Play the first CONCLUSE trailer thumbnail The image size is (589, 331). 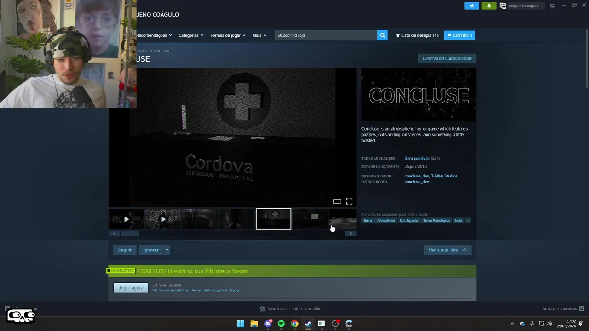[x=126, y=219]
